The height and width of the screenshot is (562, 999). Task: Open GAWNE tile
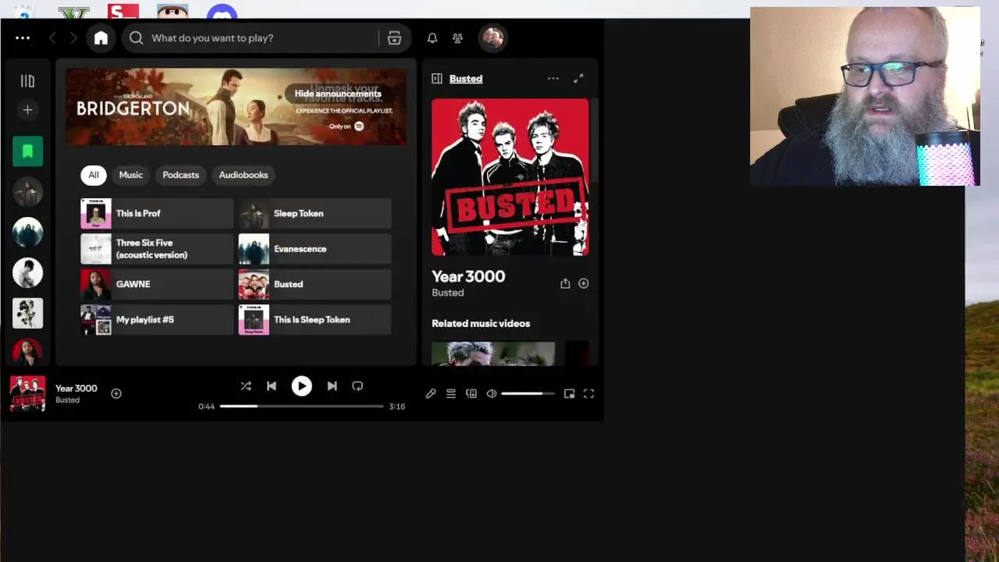(157, 284)
